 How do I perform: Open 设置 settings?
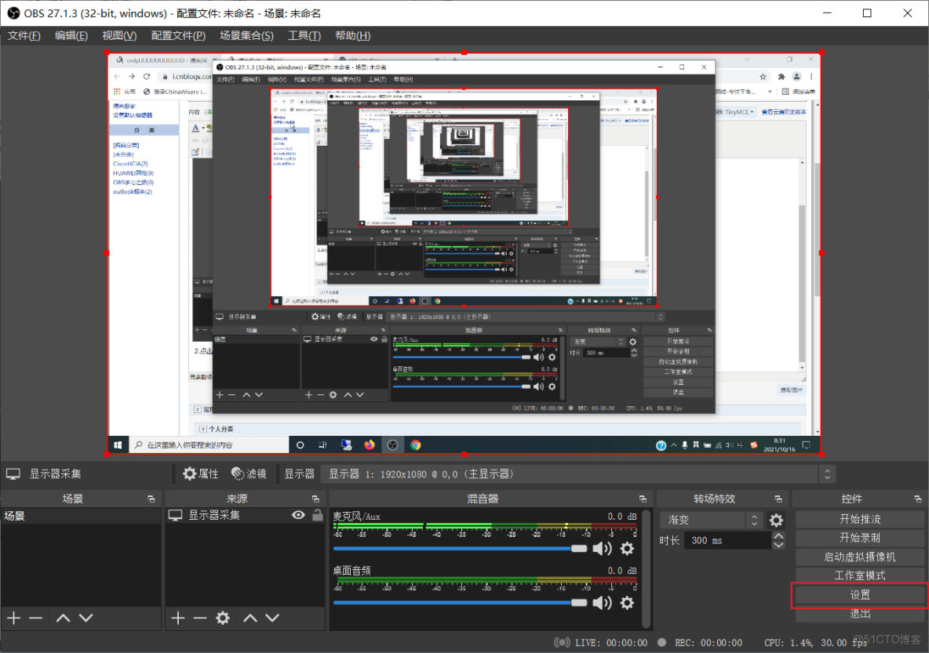[x=860, y=595]
